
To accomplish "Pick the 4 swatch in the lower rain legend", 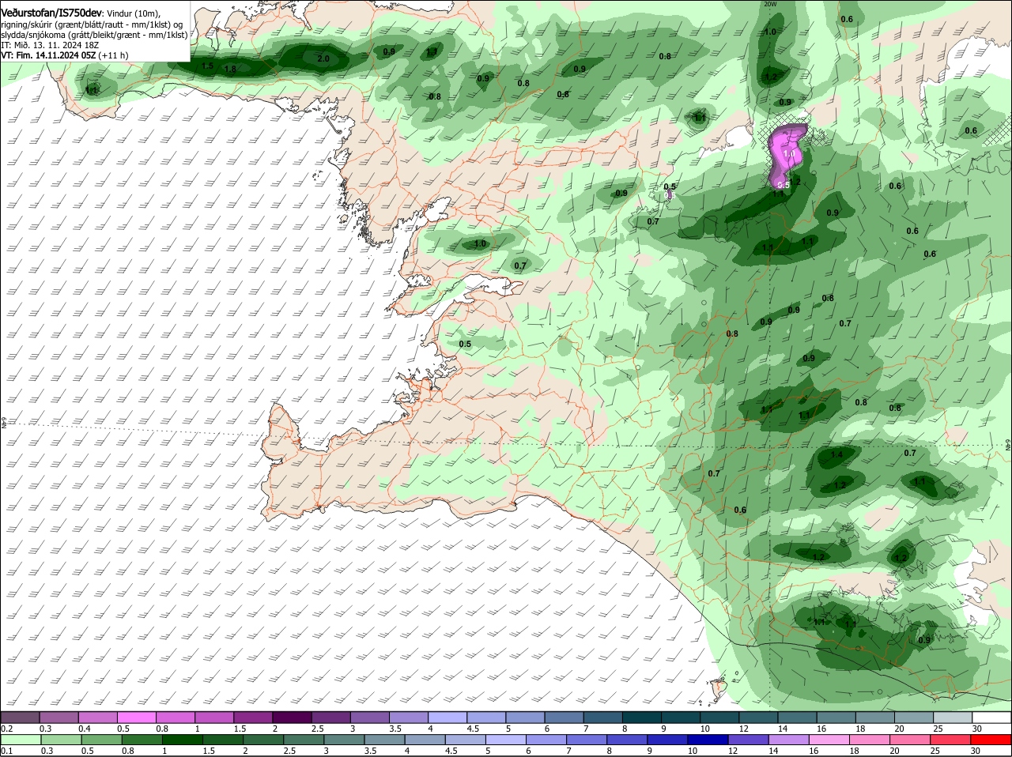I will (425, 739).
